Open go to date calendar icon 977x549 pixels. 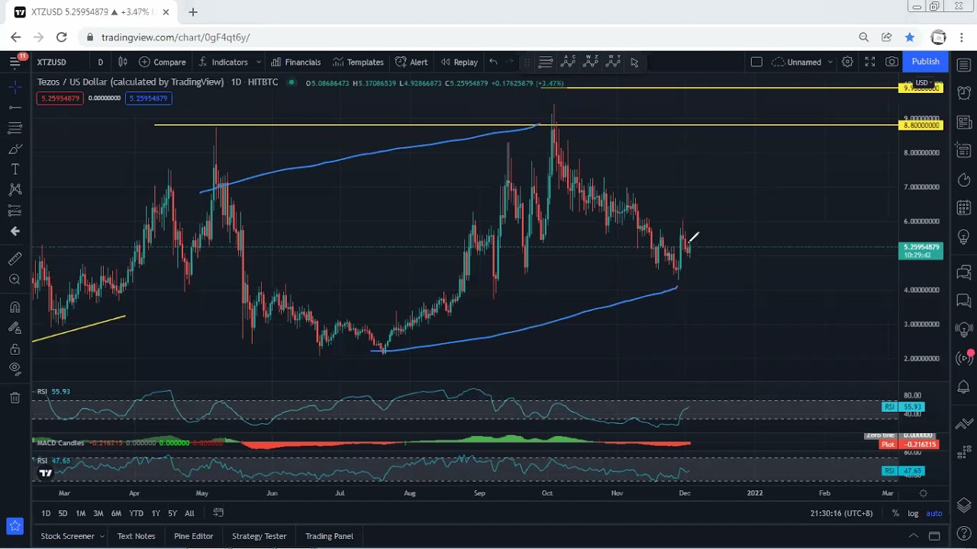point(218,513)
